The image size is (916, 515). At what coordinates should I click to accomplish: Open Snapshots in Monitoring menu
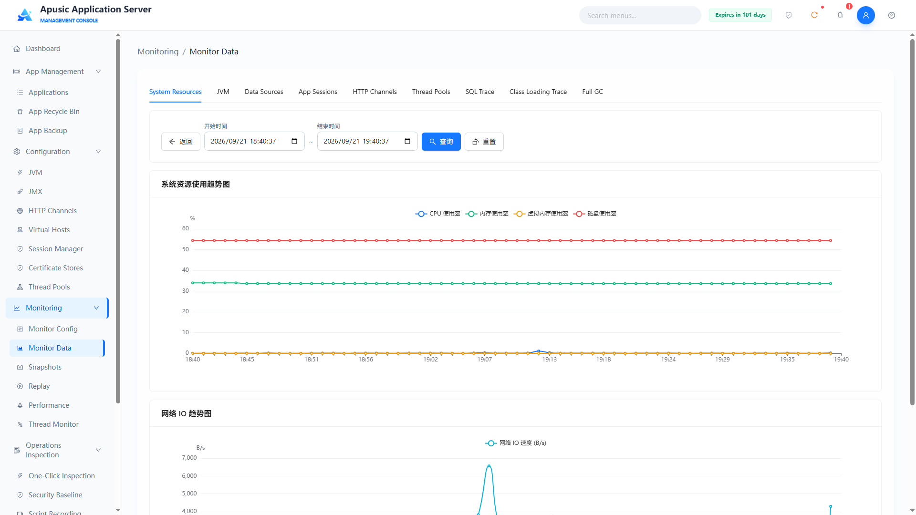pos(57,367)
